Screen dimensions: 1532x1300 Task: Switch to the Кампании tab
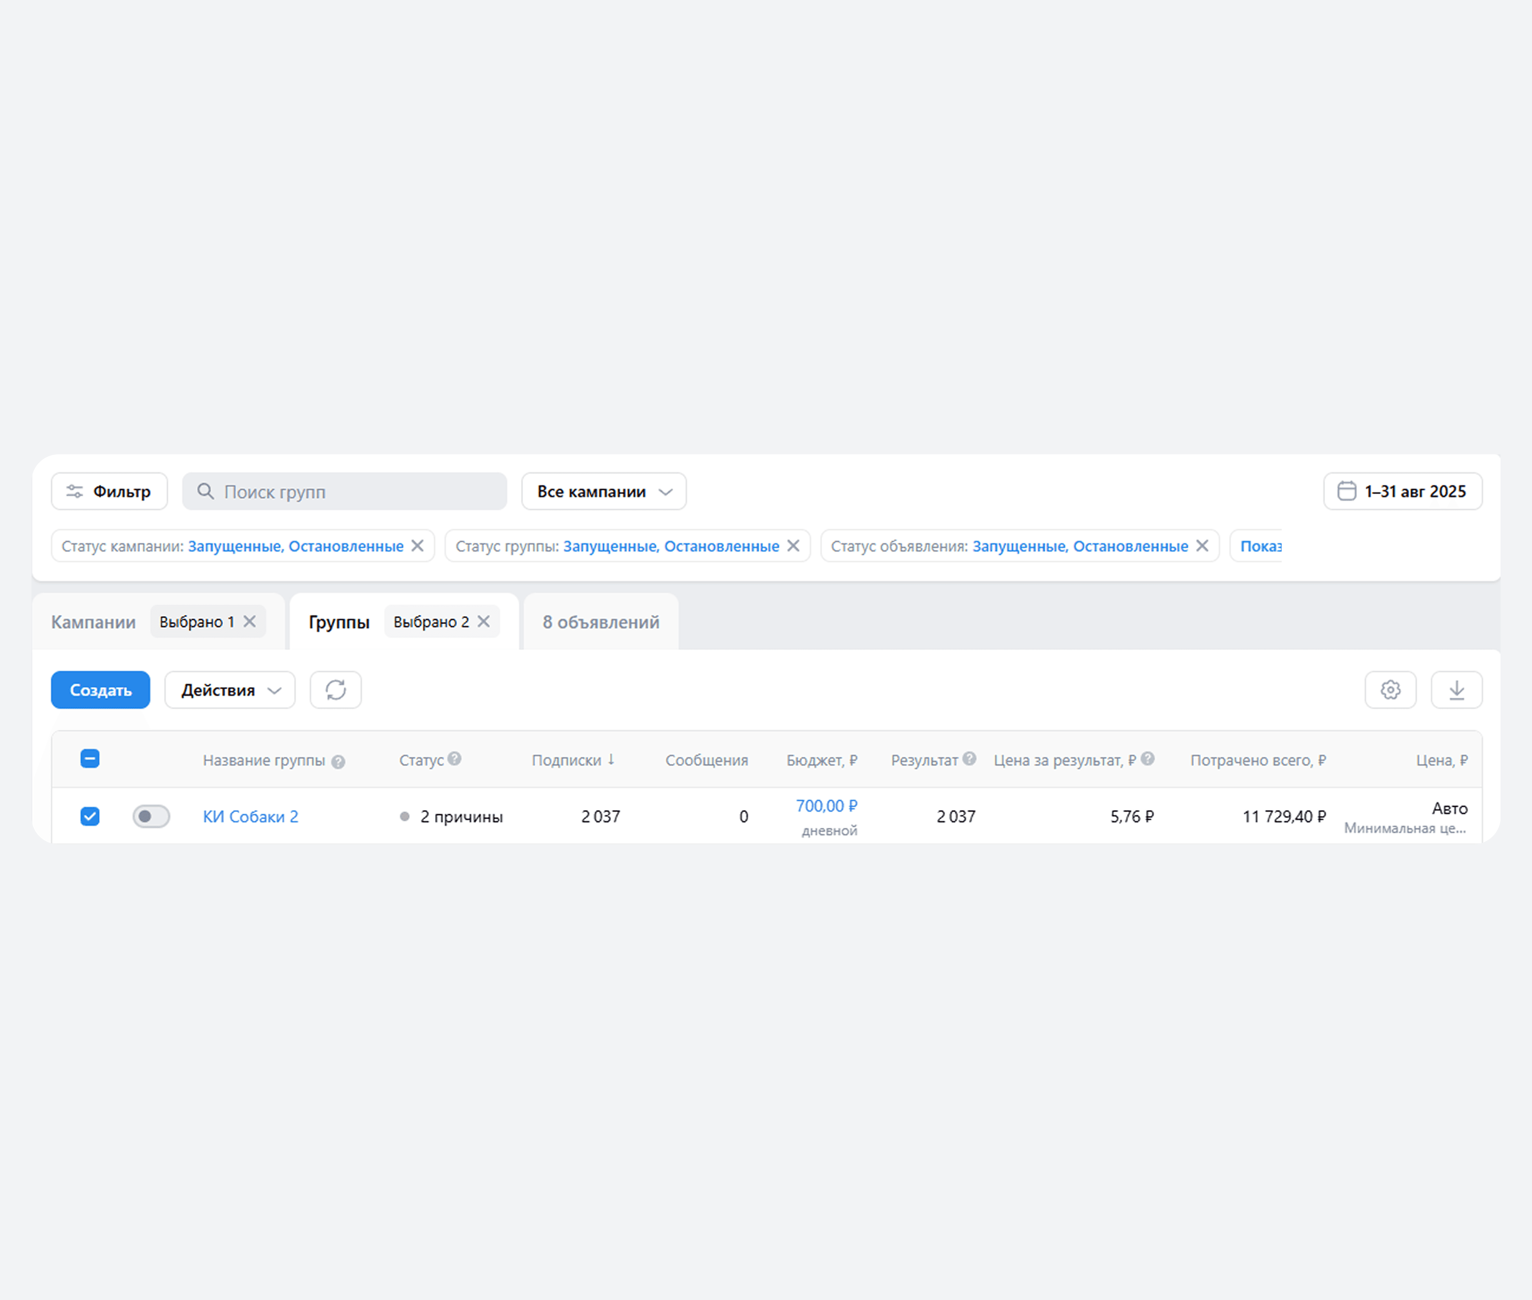93,622
